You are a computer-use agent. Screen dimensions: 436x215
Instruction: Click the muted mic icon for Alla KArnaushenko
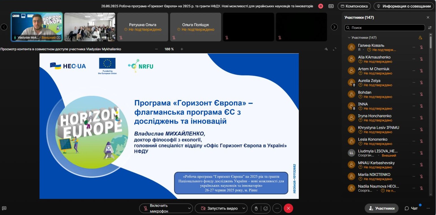(421, 59)
